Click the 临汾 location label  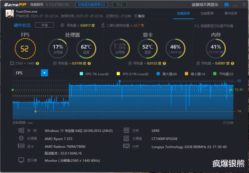tap(141, 16)
